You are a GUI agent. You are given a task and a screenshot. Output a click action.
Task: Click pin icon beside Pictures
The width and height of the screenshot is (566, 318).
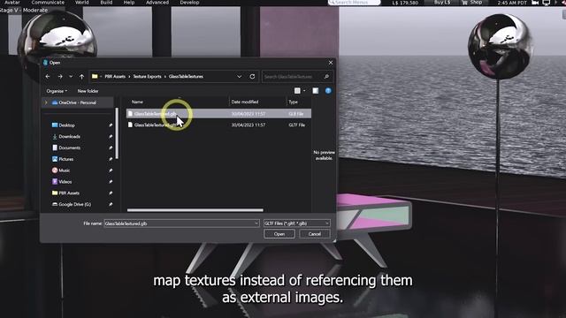click(x=111, y=159)
